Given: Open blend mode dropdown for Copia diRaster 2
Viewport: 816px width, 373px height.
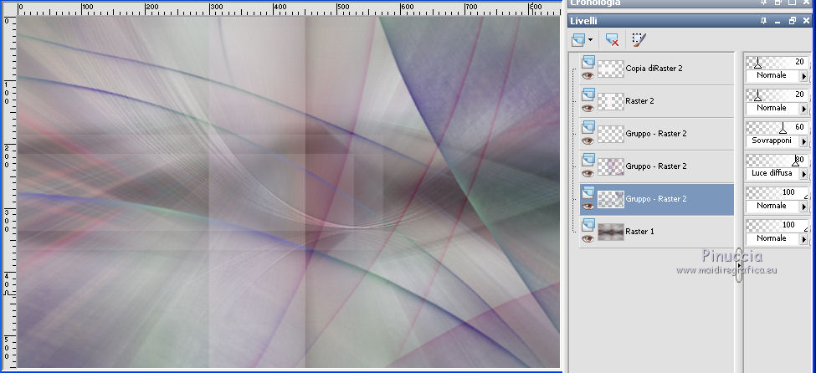Looking at the screenshot, I should [803, 76].
